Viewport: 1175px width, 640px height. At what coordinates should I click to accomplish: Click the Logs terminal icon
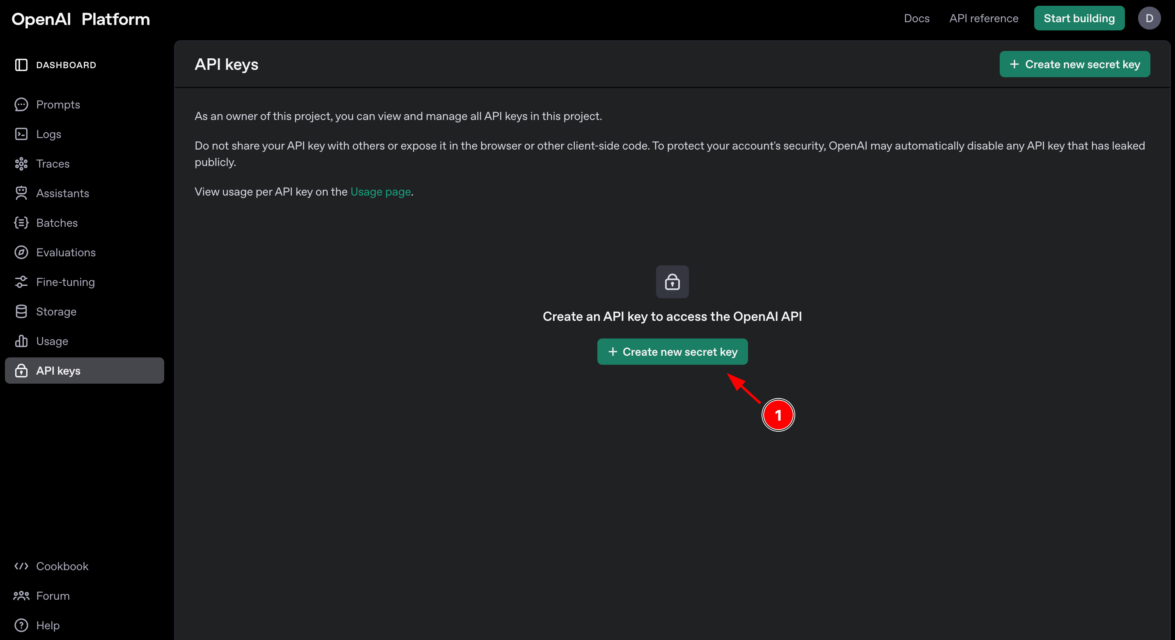pyautogui.click(x=21, y=134)
